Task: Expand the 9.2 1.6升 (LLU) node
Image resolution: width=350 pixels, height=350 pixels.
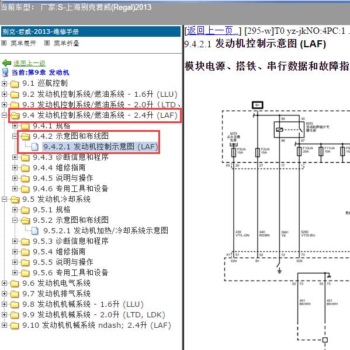Action: (x=4, y=94)
